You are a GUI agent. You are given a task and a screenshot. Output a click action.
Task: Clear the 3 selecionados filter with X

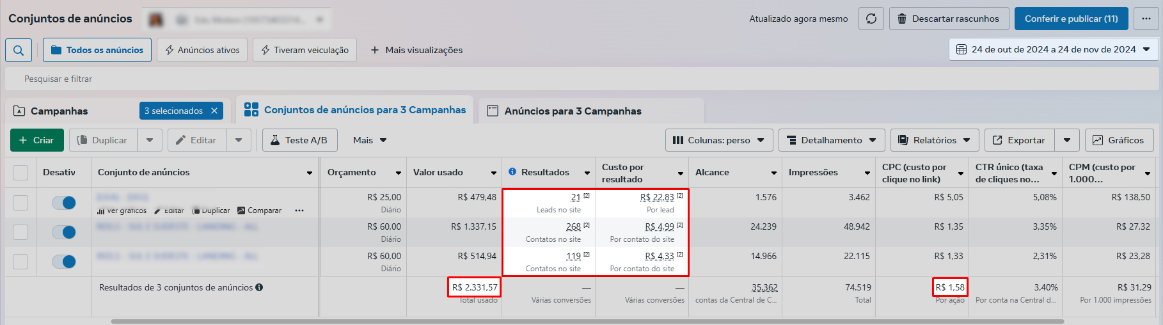[214, 111]
